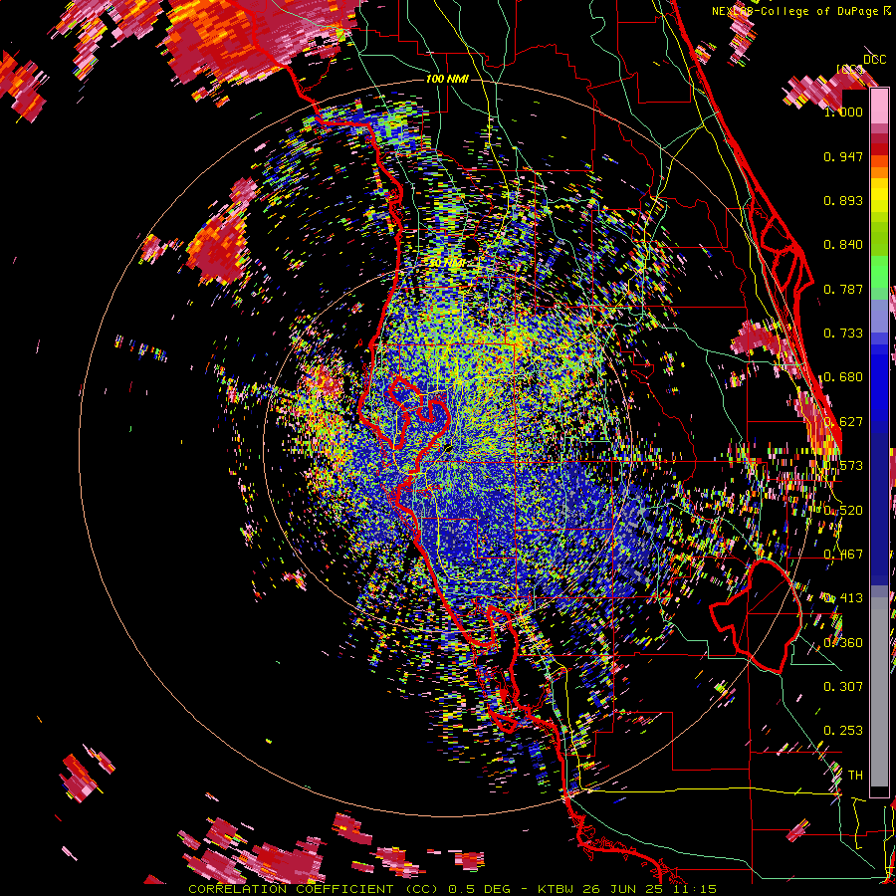Image resolution: width=896 pixels, height=896 pixels.
Task: Select the 0.947 legend value
Action: [843, 156]
